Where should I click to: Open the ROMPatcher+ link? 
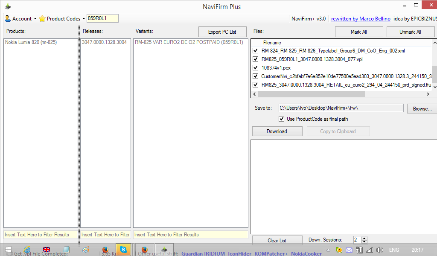pyautogui.click(x=271, y=253)
